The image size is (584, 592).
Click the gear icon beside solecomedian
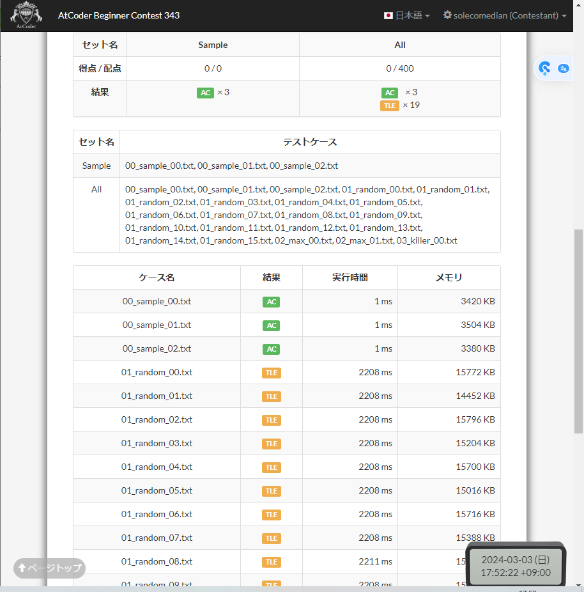[447, 15]
